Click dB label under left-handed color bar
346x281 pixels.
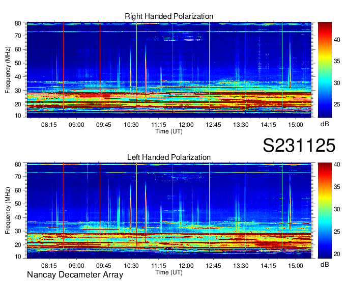325,264
